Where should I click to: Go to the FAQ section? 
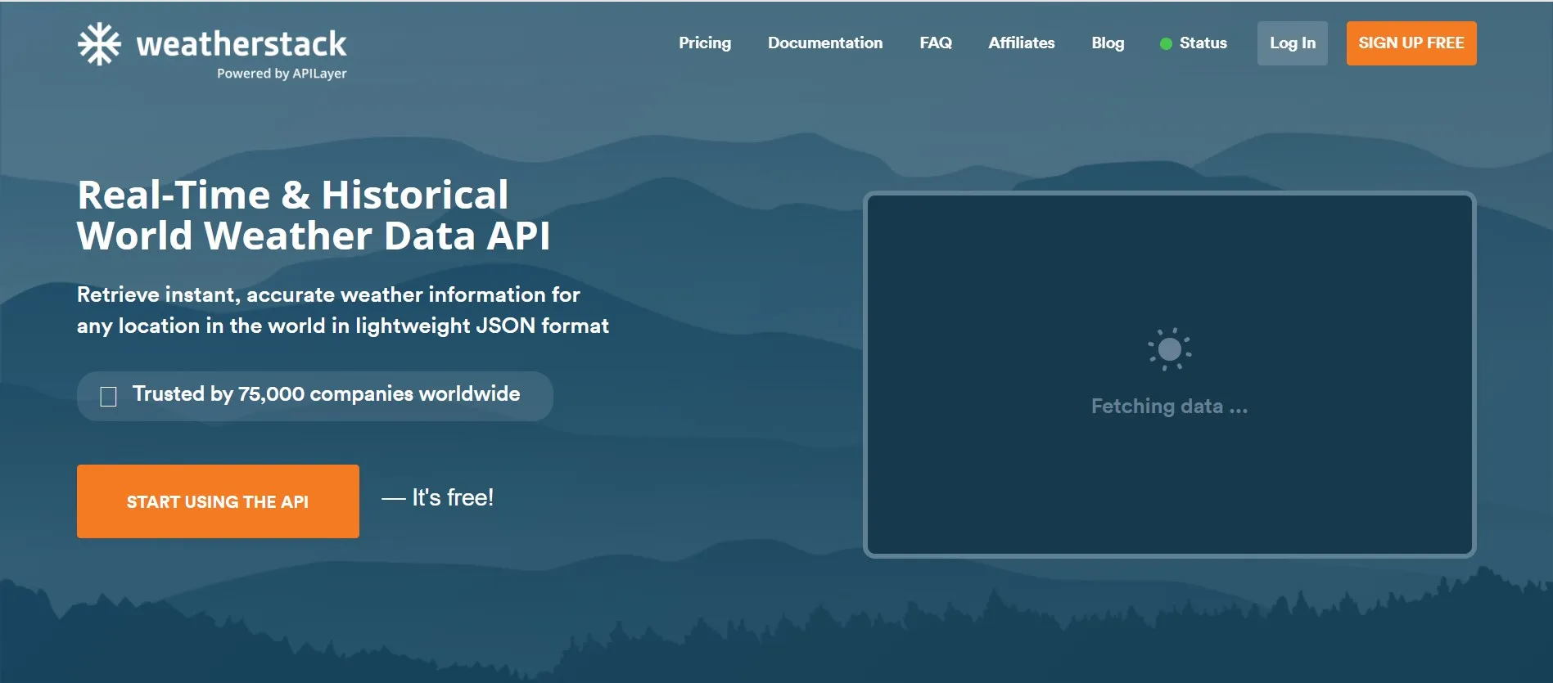[936, 43]
